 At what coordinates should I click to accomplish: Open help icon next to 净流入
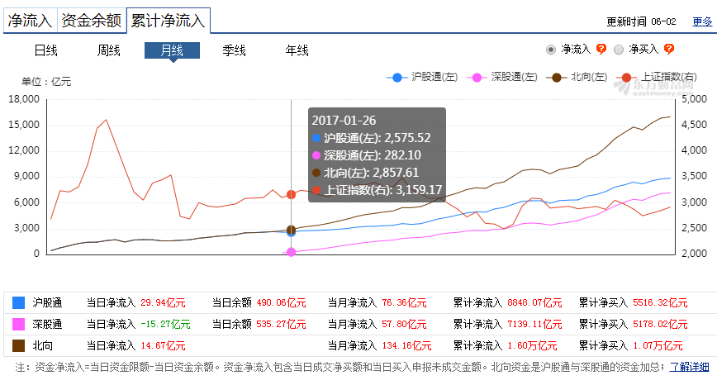pyautogui.click(x=601, y=49)
